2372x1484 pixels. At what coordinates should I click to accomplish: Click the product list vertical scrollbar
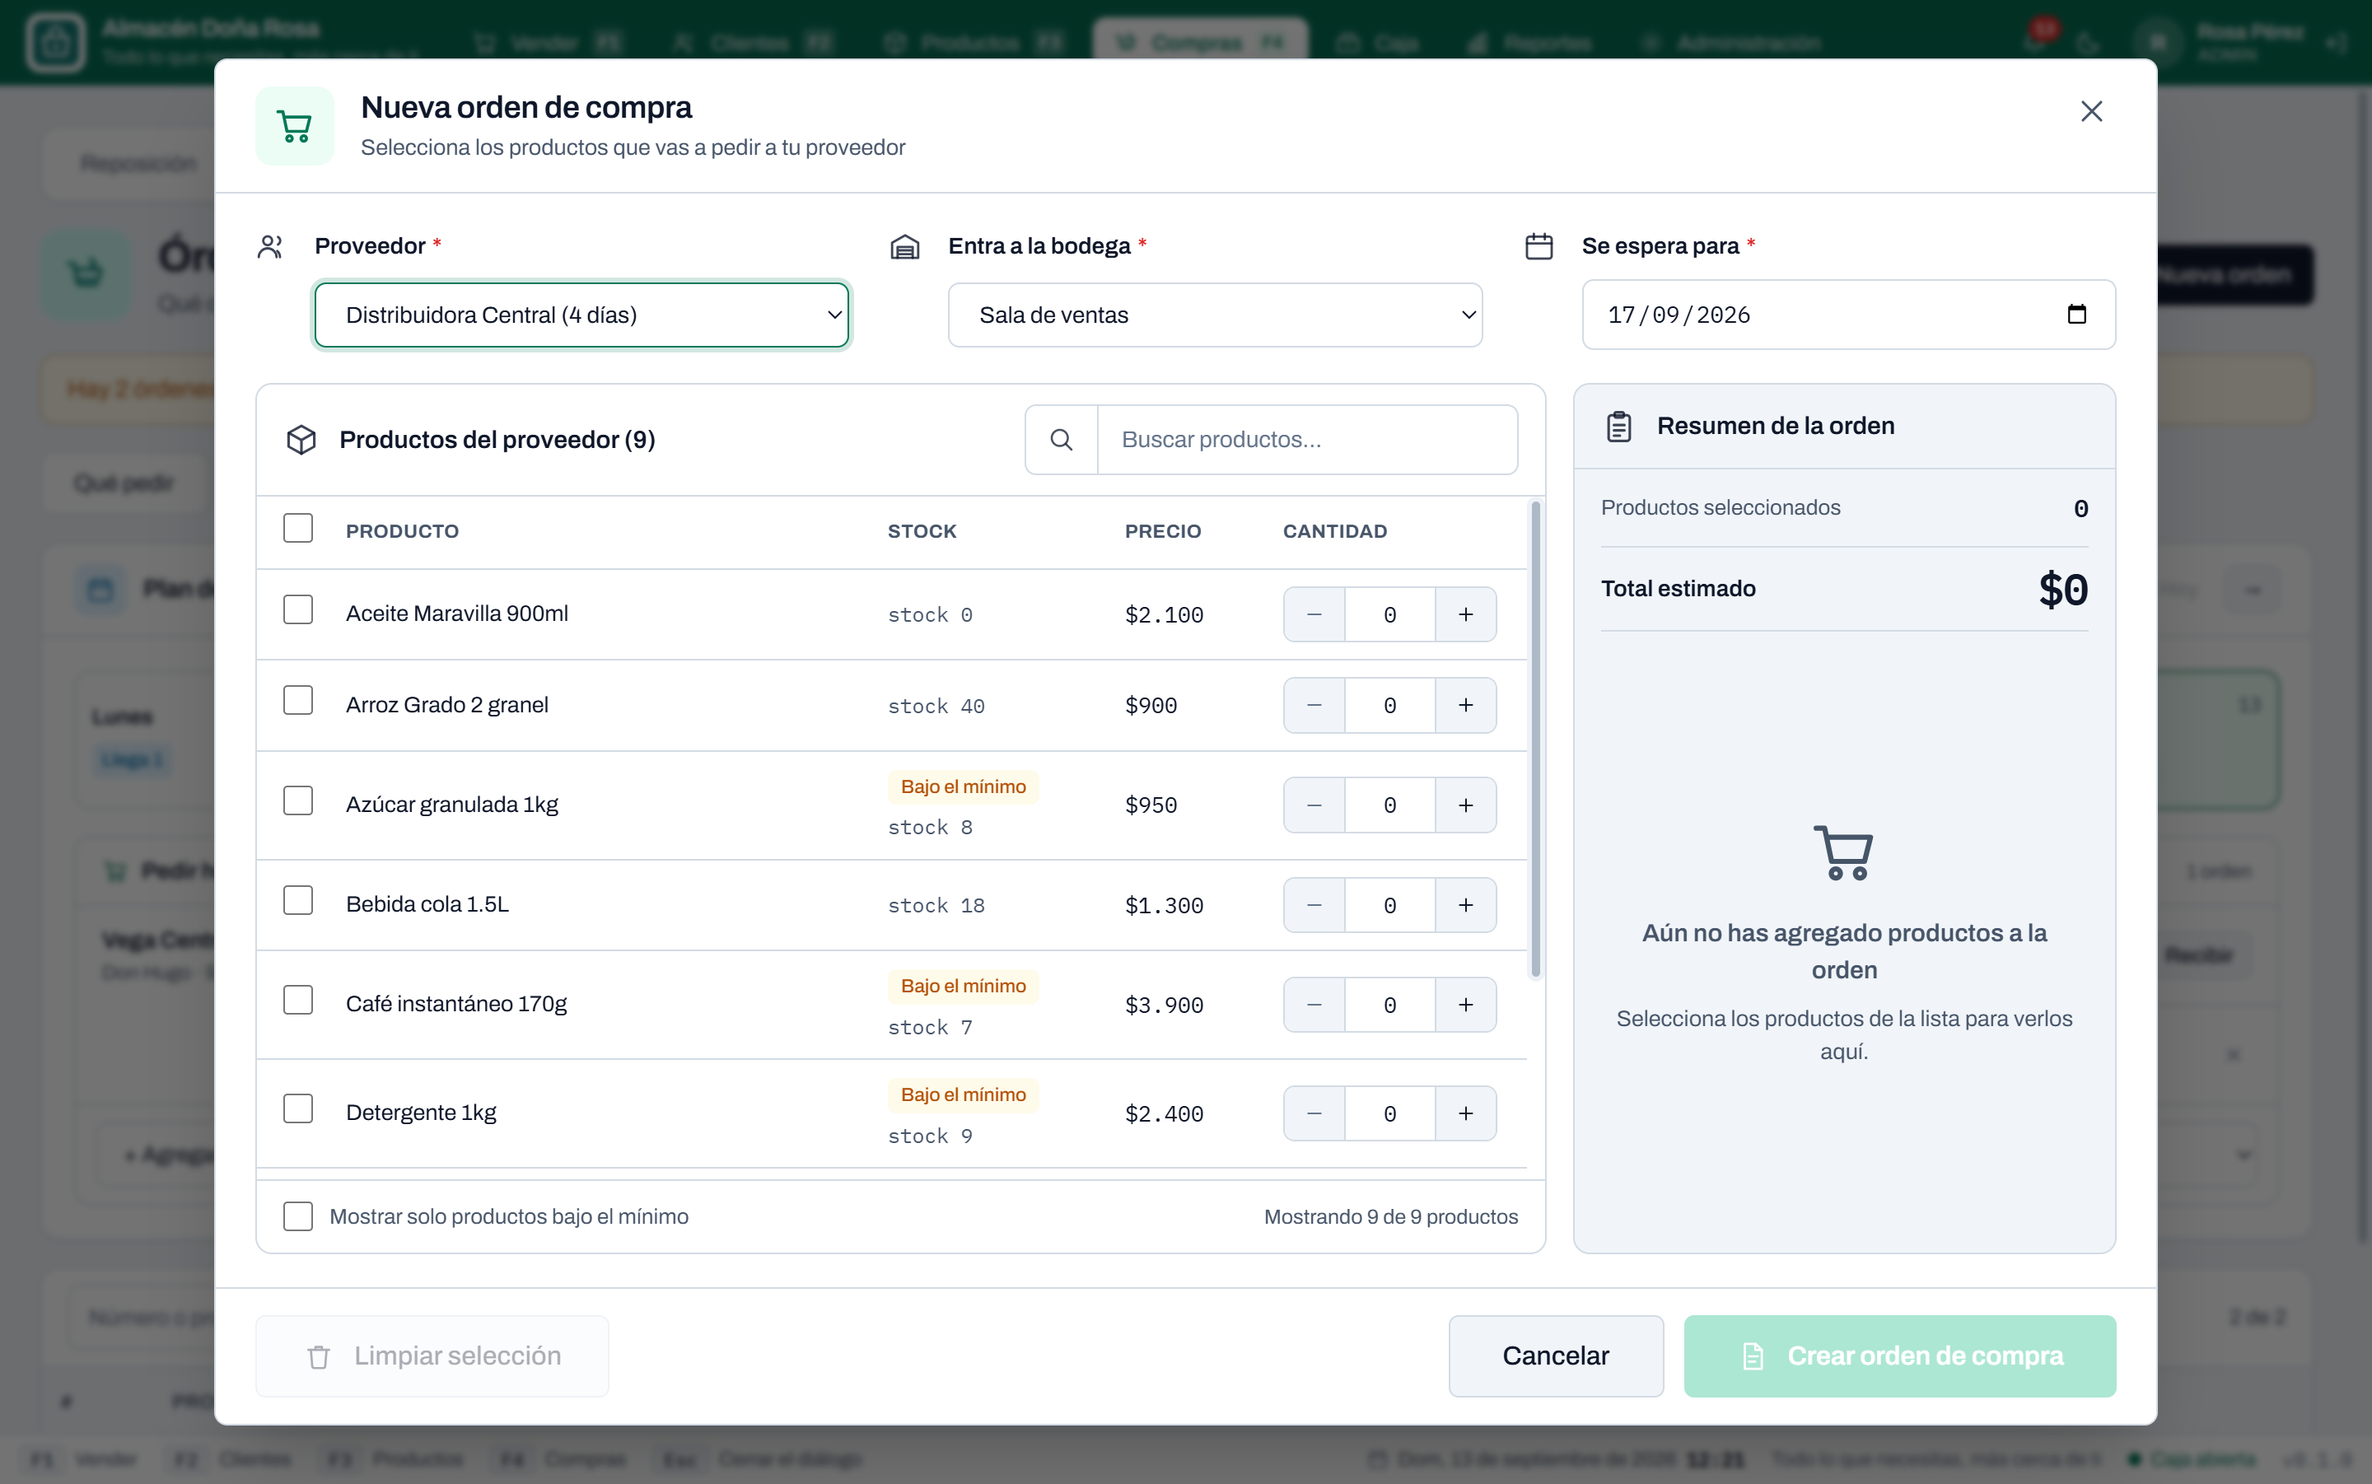pos(1536,740)
